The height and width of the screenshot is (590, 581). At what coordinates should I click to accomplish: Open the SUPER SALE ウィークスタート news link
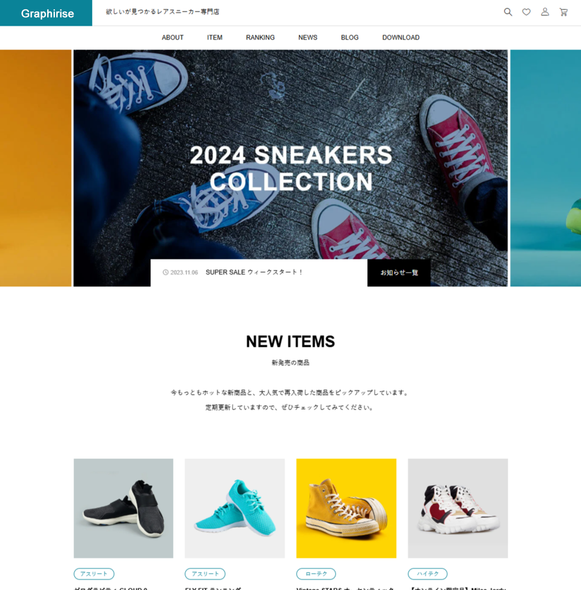point(254,272)
